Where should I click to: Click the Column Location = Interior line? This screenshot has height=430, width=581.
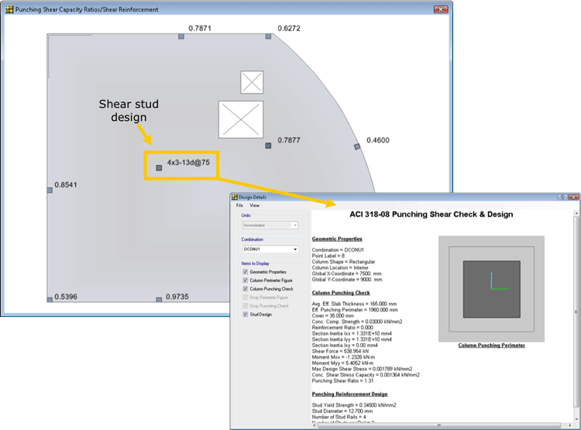pos(340,267)
